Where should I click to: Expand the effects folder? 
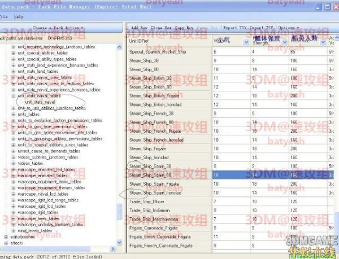6,243
